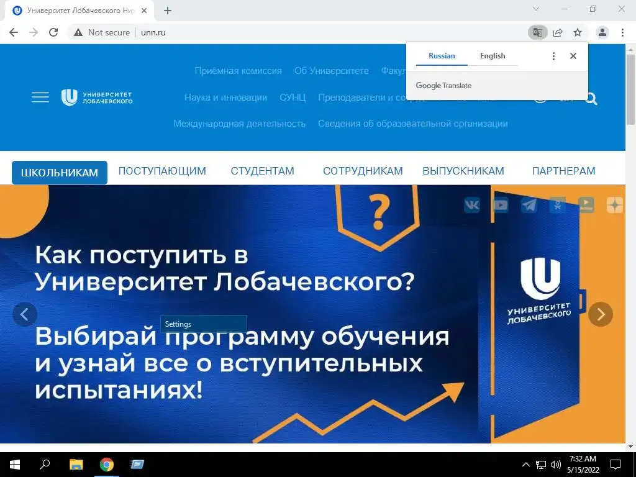Go back to the previous page
The image size is (636, 477).
click(x=14, y=32)
